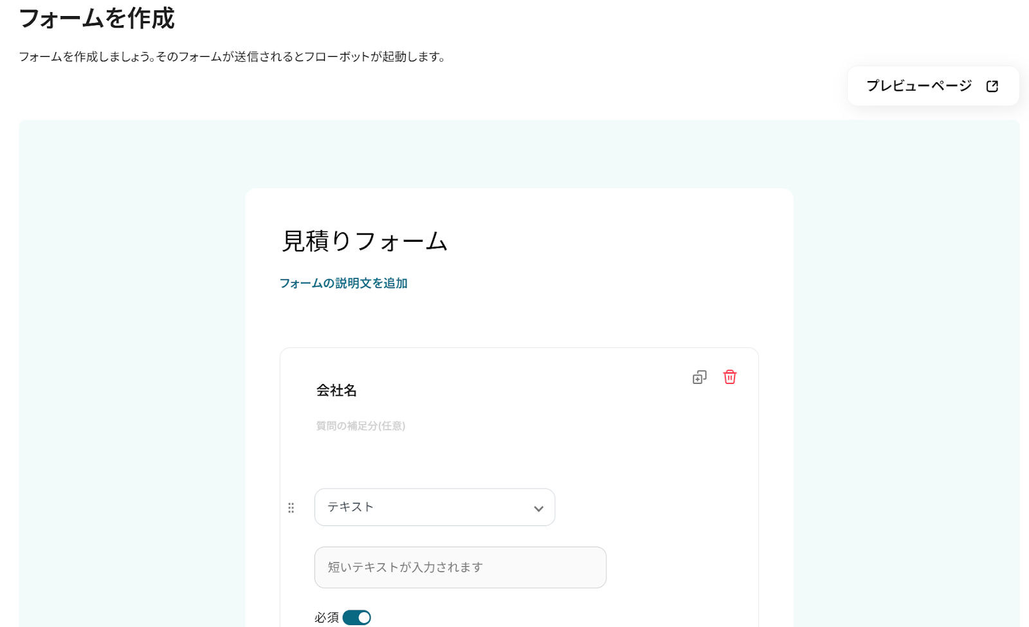Click the フォームの説明文を追加 link
1029x627 pixels.
[343, 284]
